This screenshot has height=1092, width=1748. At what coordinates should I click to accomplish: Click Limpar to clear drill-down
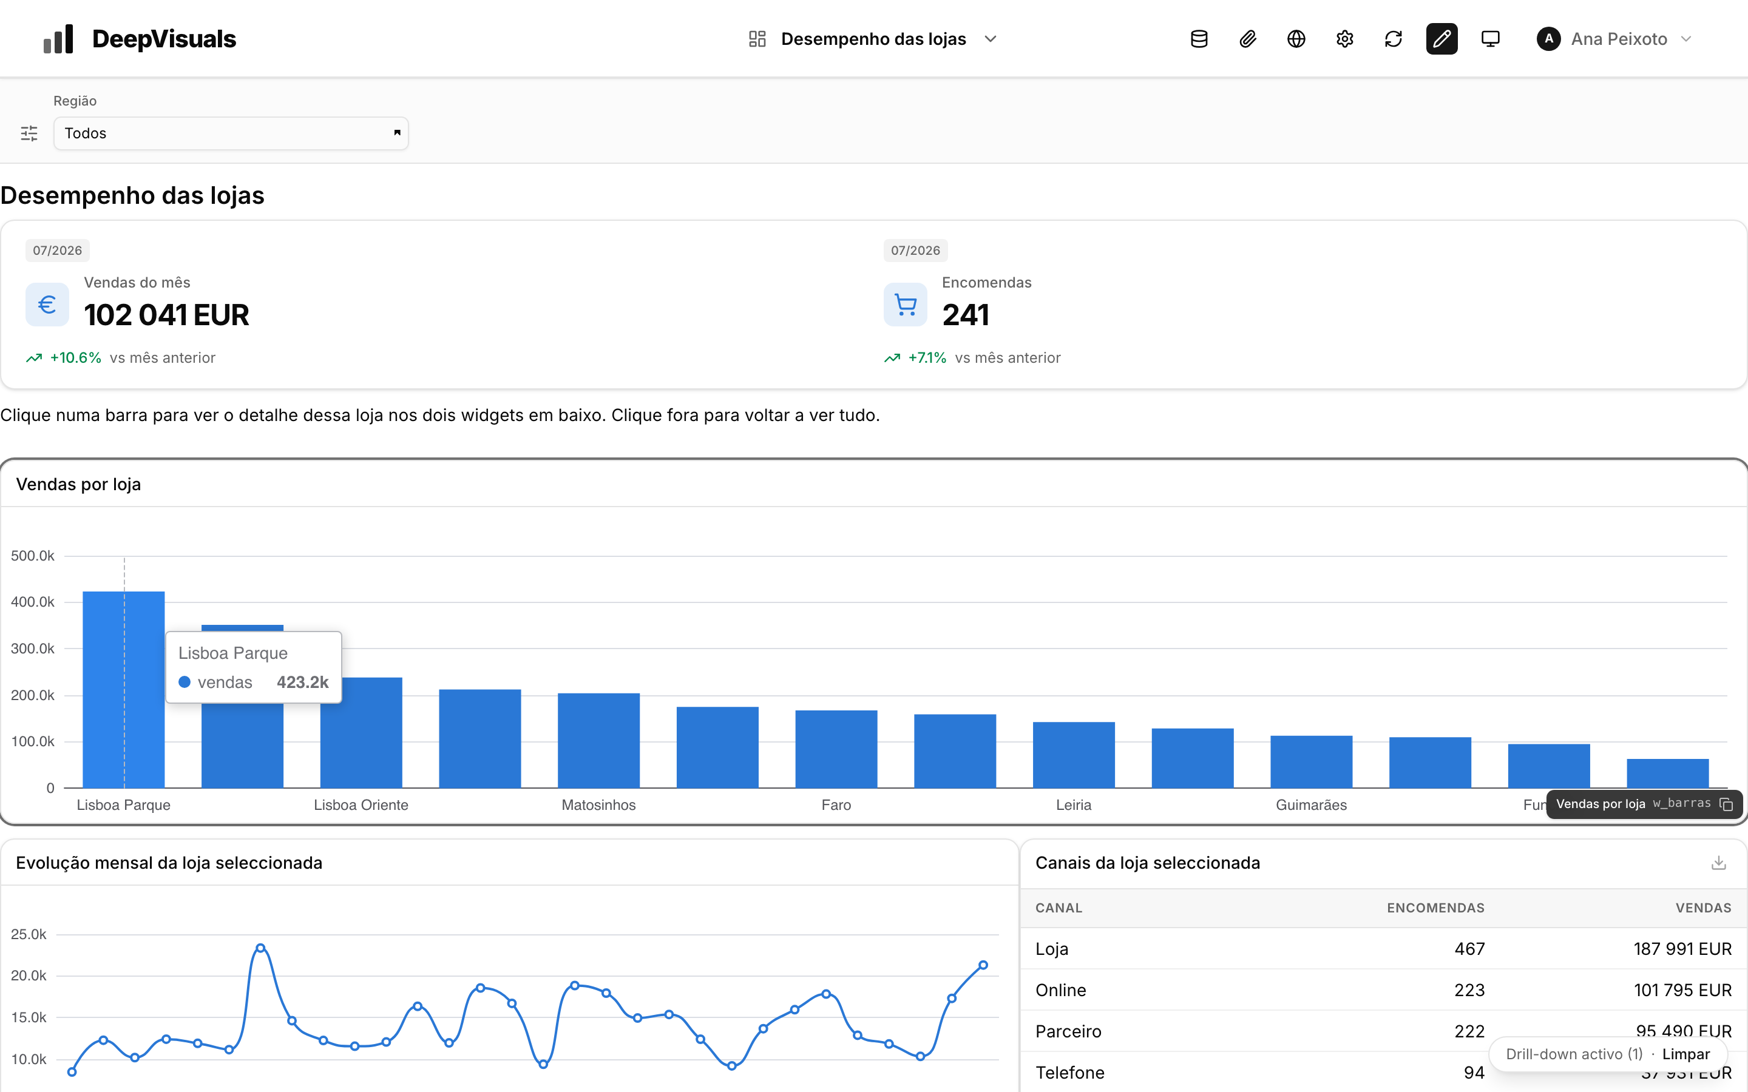[x=1686, y=1054]
